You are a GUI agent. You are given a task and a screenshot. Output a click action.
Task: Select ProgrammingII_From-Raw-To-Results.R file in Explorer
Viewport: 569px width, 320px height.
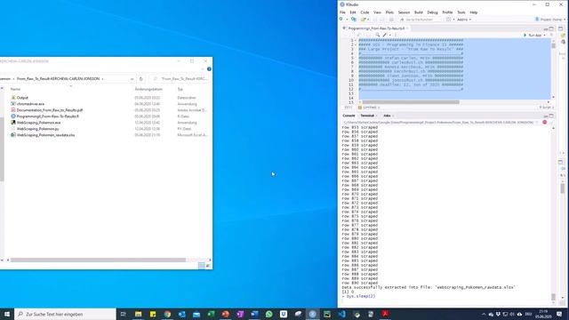(x=47, y=116)
